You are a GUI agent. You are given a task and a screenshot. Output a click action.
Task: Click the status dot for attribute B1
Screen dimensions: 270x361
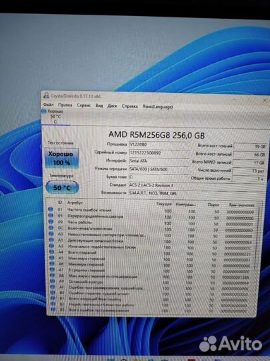point(53,299)
